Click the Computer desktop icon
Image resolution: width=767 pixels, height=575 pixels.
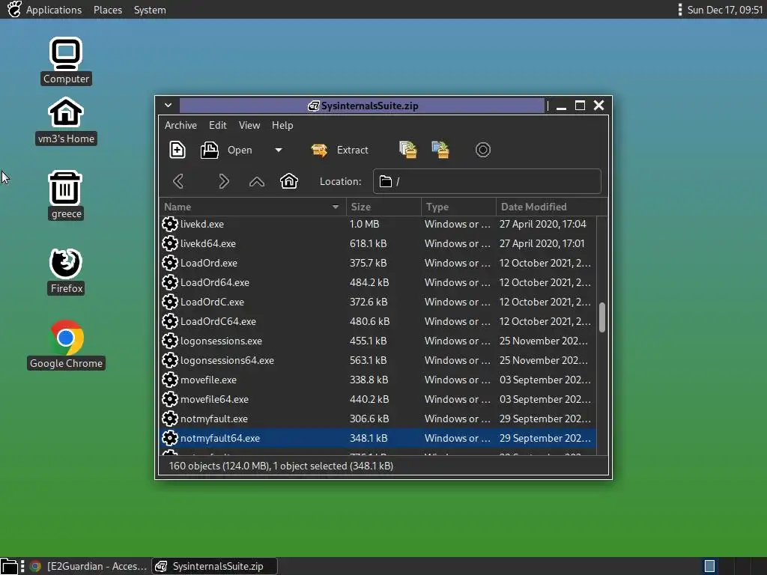point(66,61)
